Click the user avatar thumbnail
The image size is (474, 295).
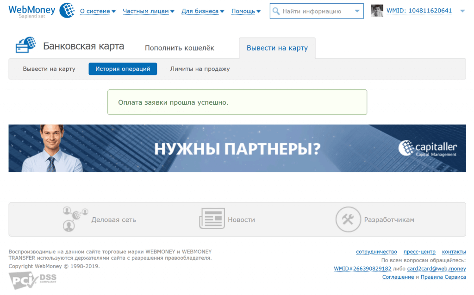(377, 11)
